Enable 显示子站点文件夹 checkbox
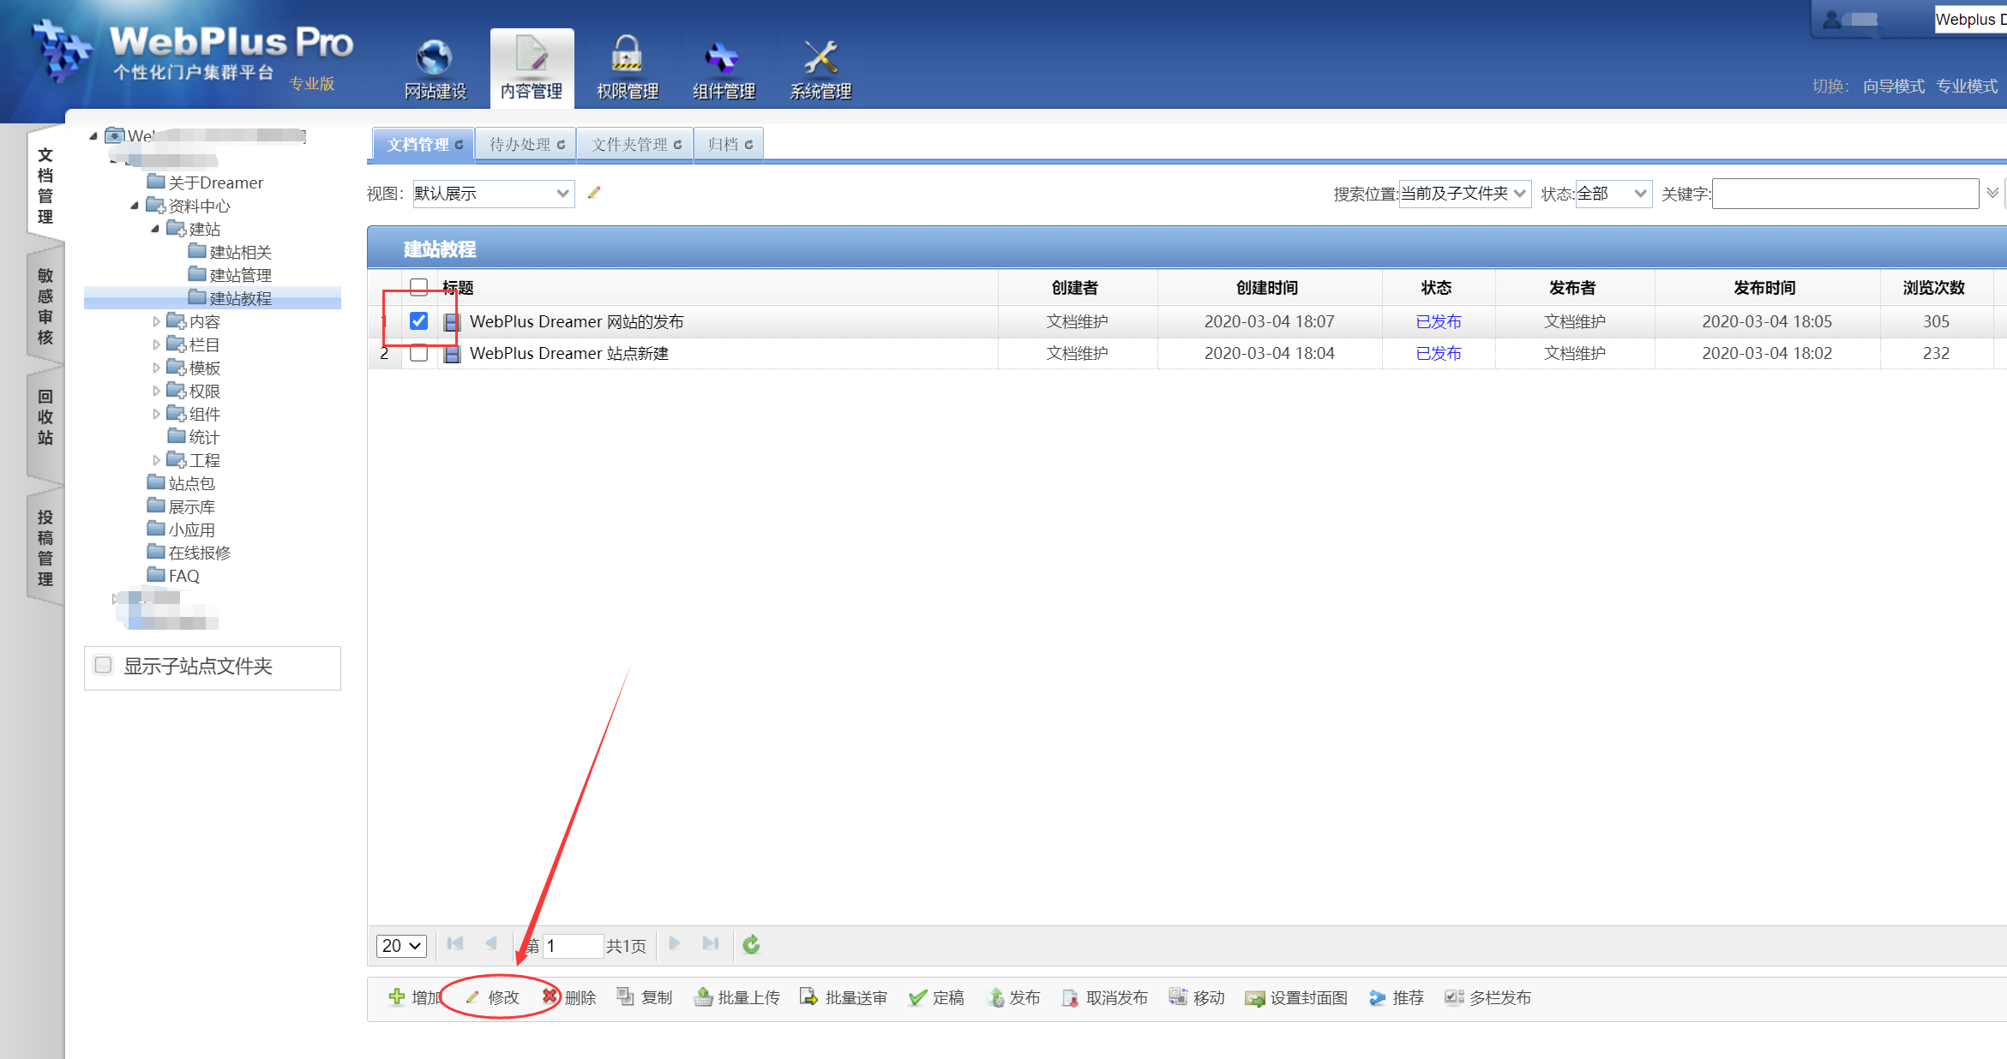Image resolution: width=2007 pixels, height=1059 pixels. point(104,666)
